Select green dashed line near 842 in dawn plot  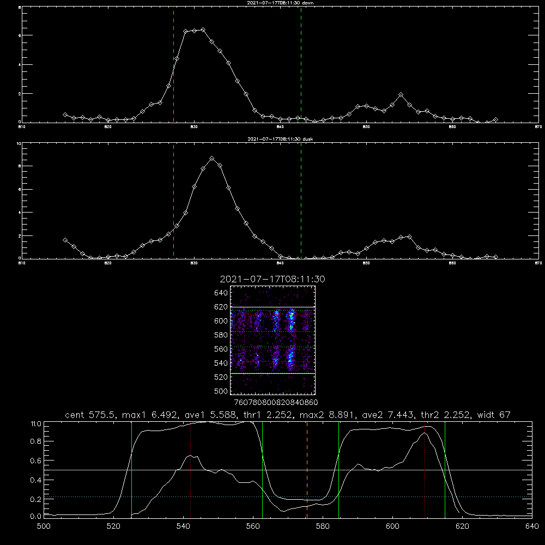coord(301,65)
